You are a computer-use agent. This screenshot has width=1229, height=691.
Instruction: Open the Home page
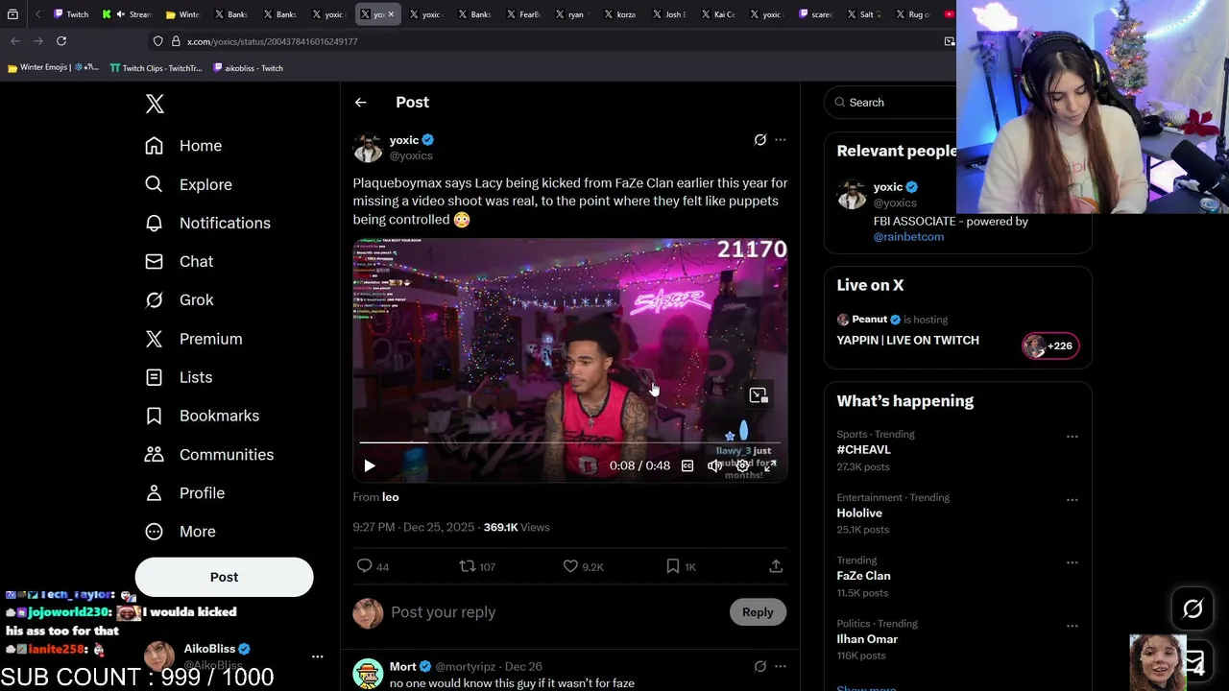click(183, 146)
